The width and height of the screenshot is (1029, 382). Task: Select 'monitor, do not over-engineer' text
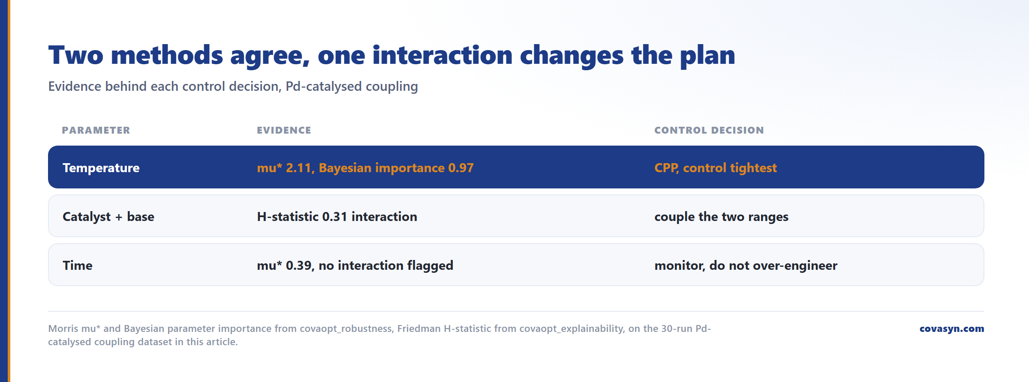[x=746, y=266]
